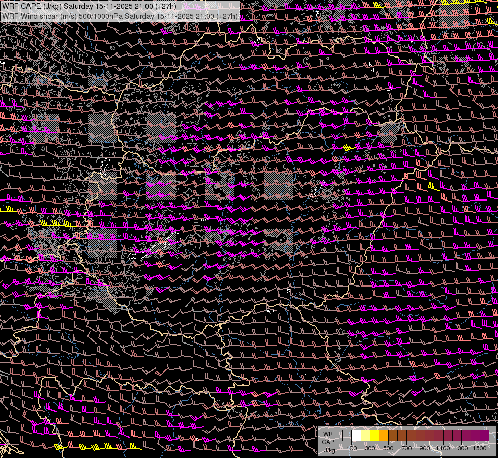This screenshot has width=498, height=458.
Task: Click the 700 legend scale value
Action: tap(406, 448)
